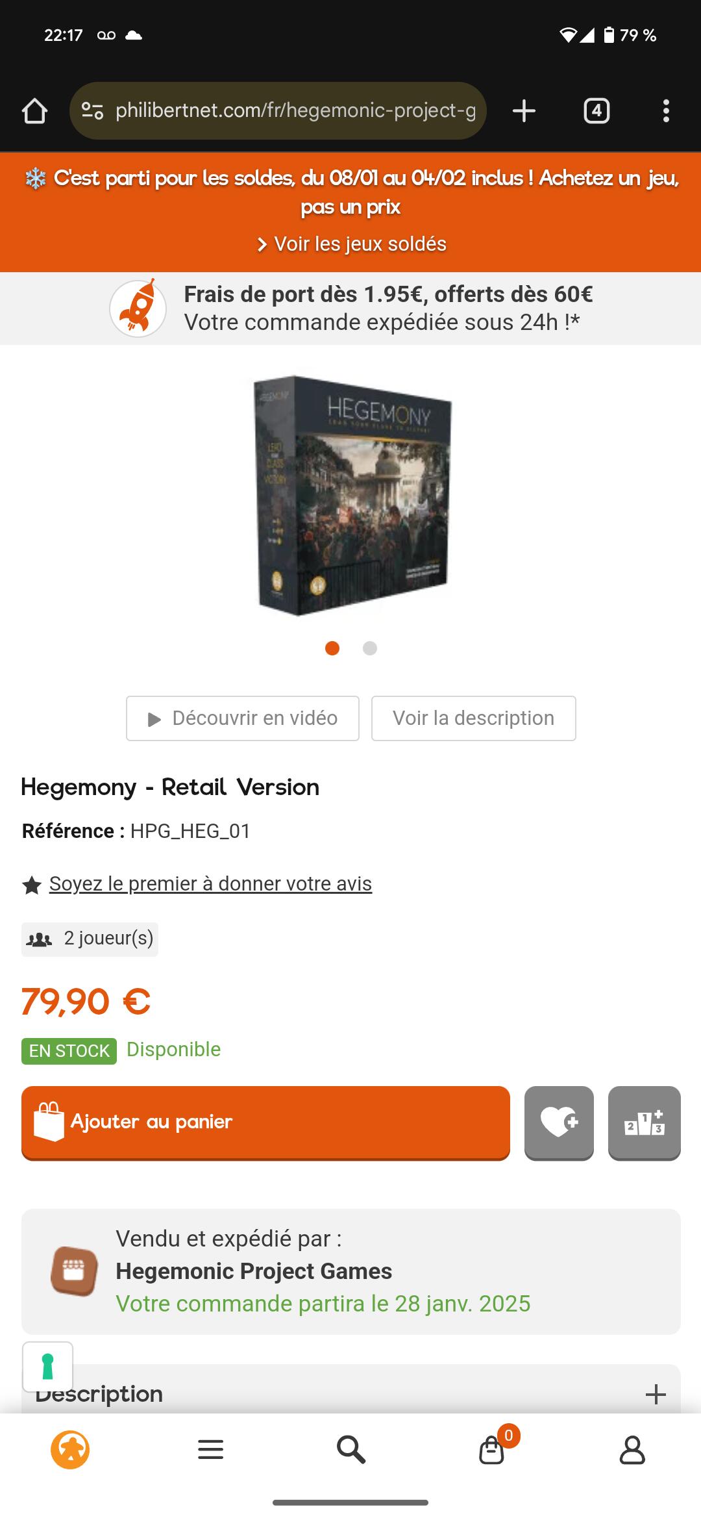Add game to wishlist with heart icon
Viewport: 701px width, 1520px height.
tap(559, 1122)
